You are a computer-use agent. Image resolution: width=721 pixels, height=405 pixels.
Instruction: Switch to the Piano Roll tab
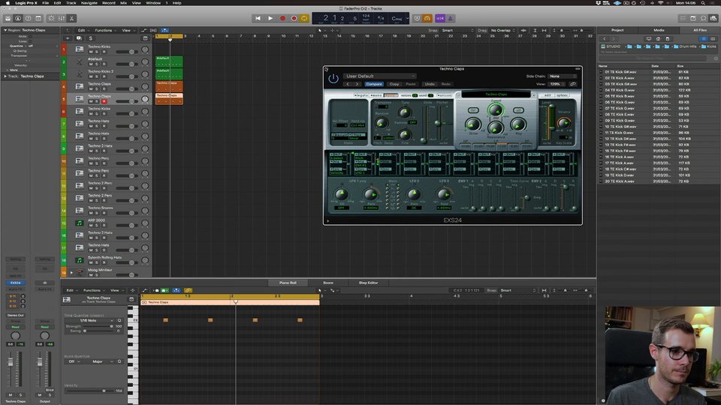[288, 283]
